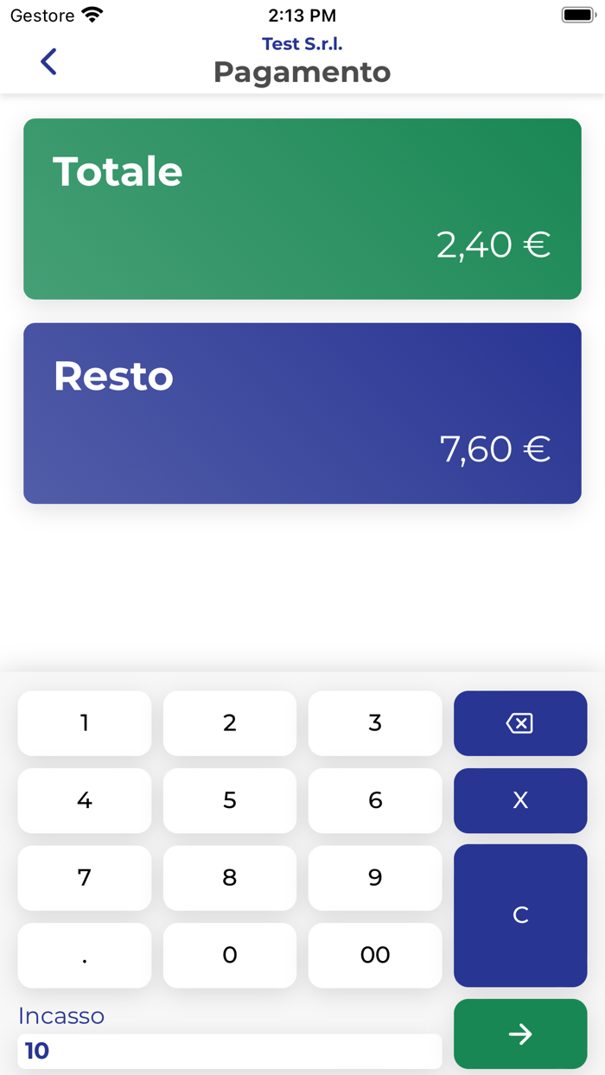This screenshot has height=1075, width=605.
Task: Select the green Totale card
Action: click(302, 208)
